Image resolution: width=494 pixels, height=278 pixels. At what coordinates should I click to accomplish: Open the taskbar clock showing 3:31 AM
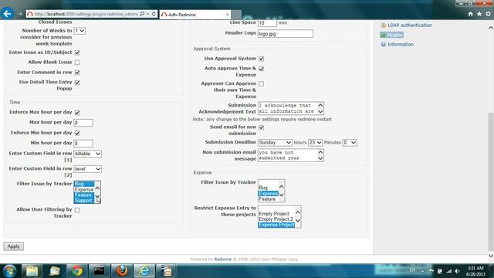click(475, 271)
